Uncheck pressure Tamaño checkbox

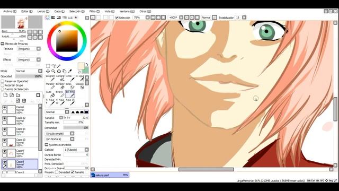pos(73,172)
